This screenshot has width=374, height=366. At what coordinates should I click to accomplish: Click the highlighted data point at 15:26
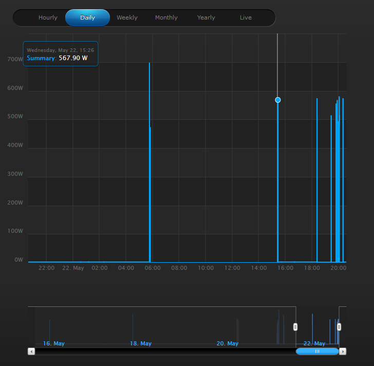[277, 100]
